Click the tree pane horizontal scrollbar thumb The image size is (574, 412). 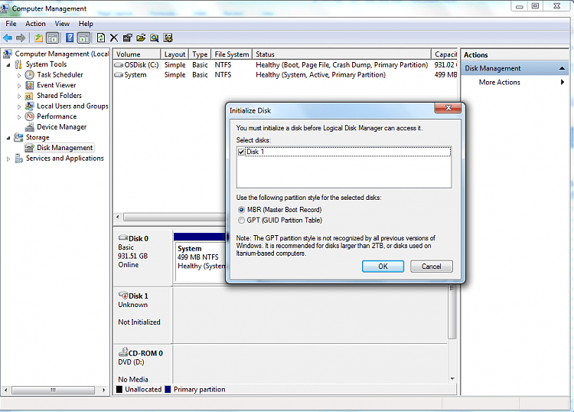[x=53, y=390]
